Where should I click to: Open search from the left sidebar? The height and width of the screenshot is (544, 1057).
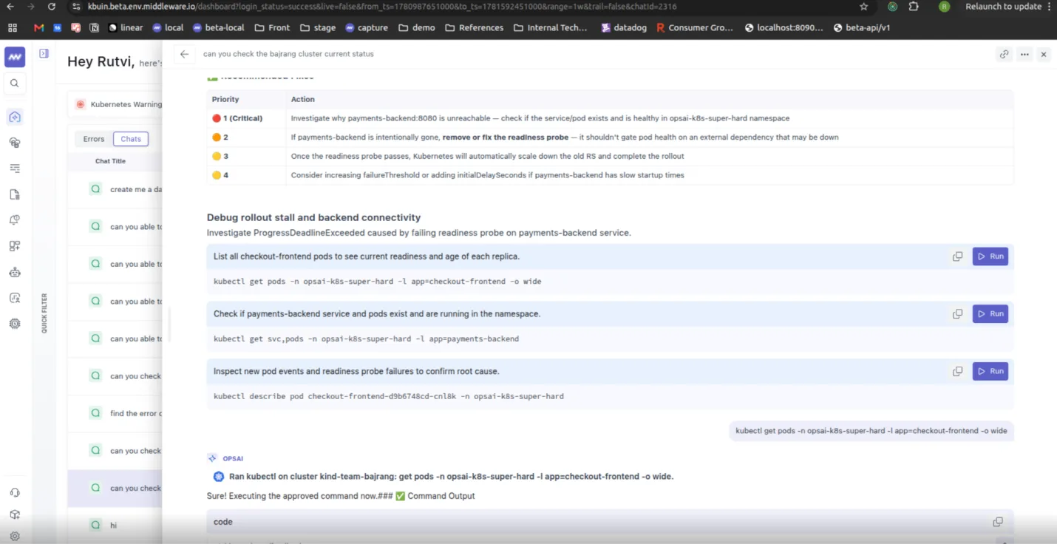point(15,84)
